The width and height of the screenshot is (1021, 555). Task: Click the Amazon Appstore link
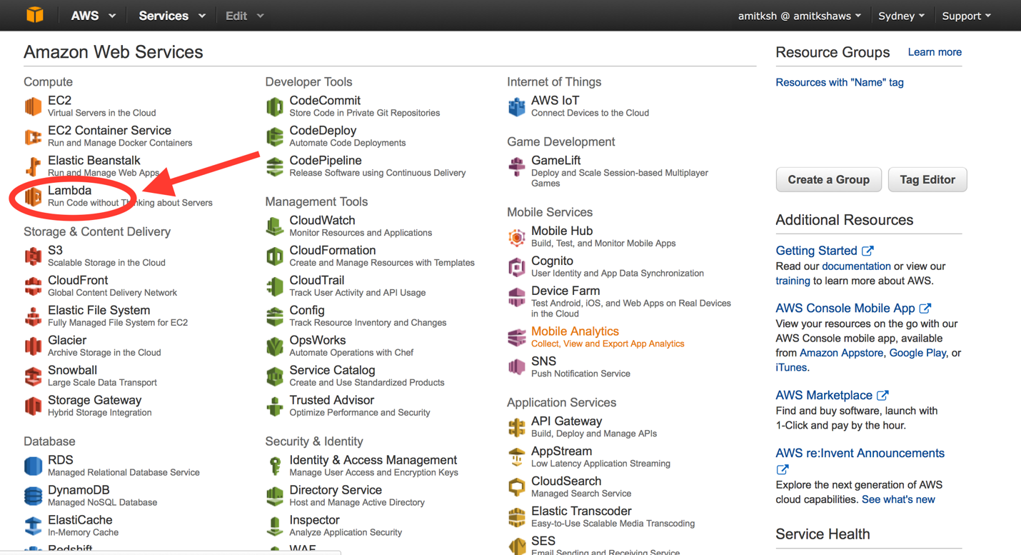(842, 353)
